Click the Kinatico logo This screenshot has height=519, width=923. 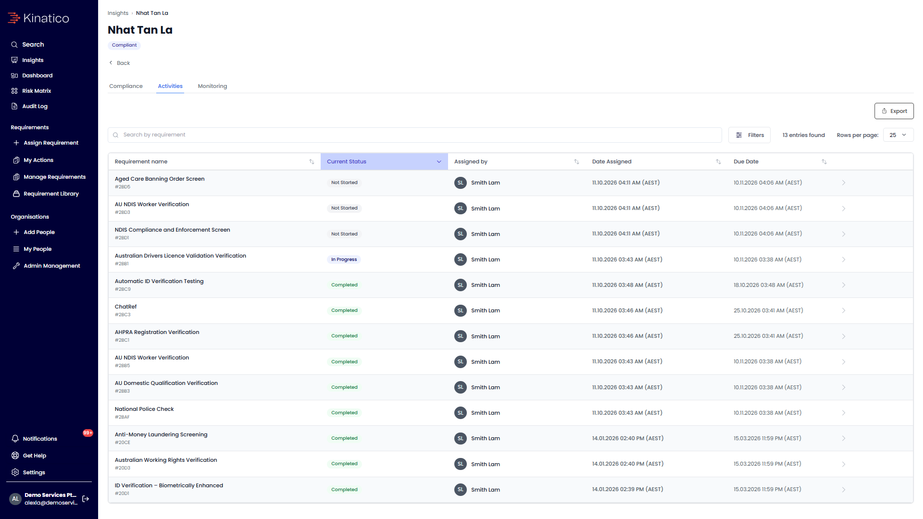pos(38,18)
